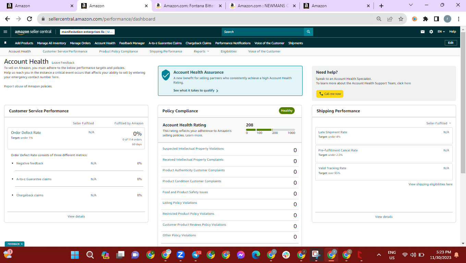Click the Healthy status badge
466x263 pixels.
[x=287, y=111]
